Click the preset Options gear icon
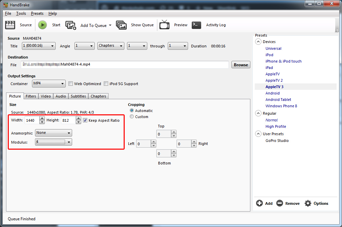This screenshot has height=227, width=342. pos(308,203)
